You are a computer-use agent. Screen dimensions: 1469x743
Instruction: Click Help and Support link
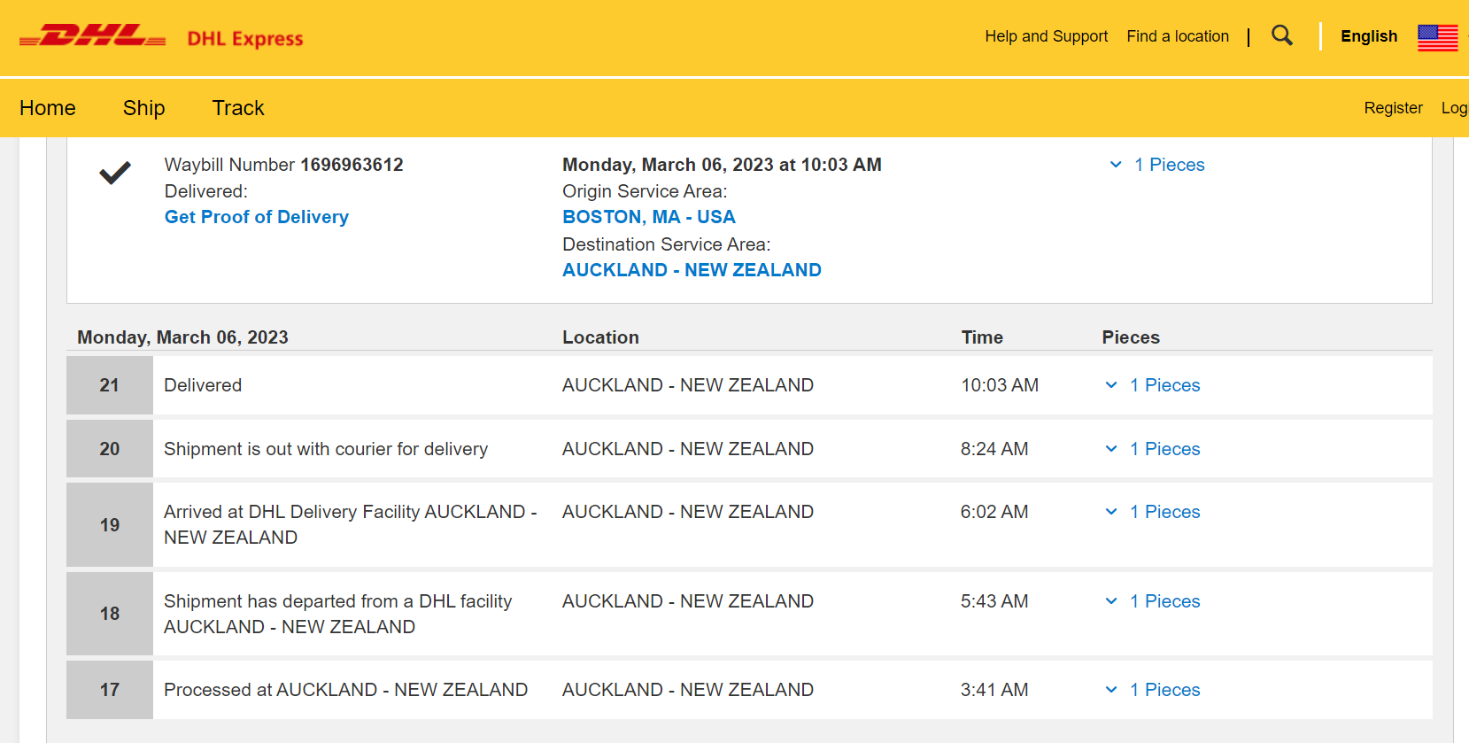tap(1047, 36)
